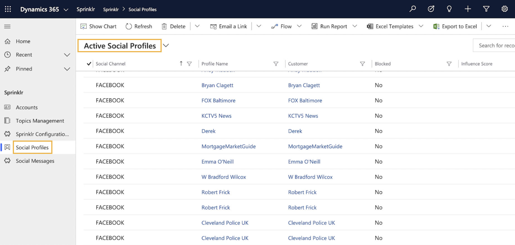Open settings gear icon

point(505,9)
